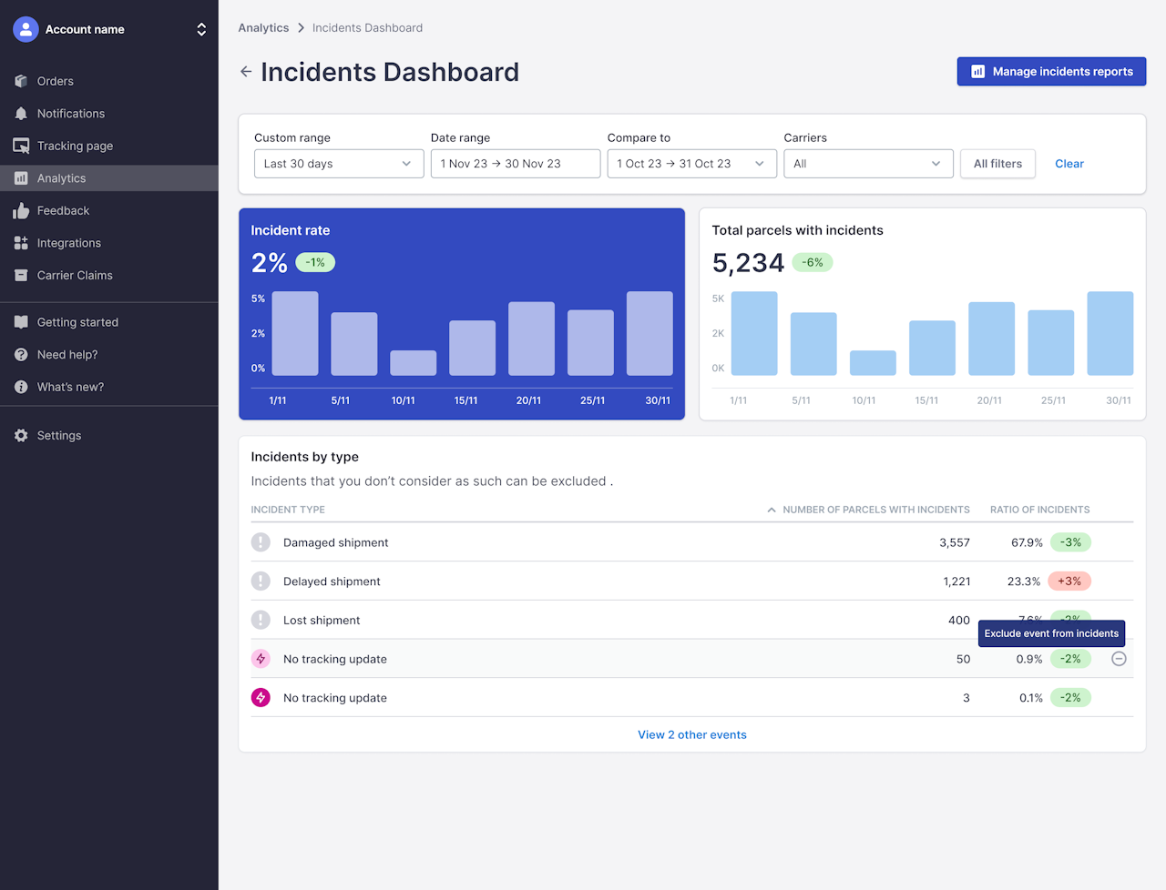Click the back arrow beside Incidents Dashboard
Image resolution: width=1166 pixels, height=890 pixels.
click(x=246, y=72)
